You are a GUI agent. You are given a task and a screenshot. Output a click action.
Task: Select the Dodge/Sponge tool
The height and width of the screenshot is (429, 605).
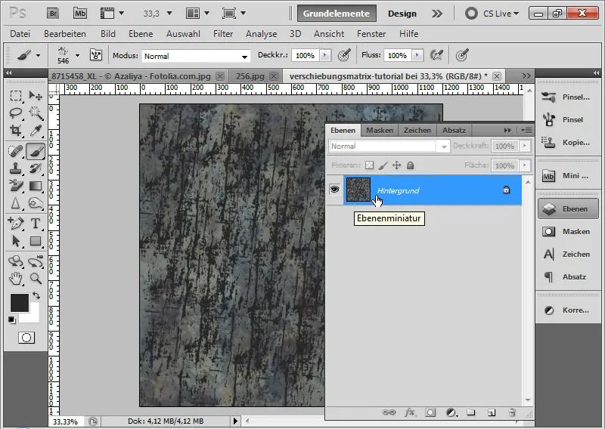(x=36, y=203)
